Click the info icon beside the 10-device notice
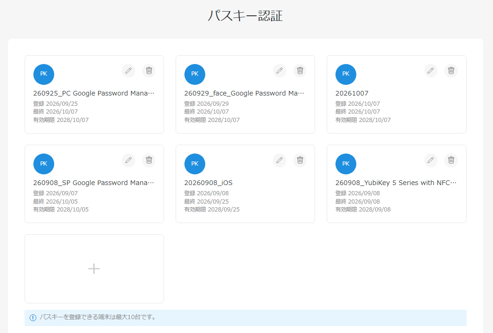Viewport: 493px width, 333px height. (x=33, y=318)
